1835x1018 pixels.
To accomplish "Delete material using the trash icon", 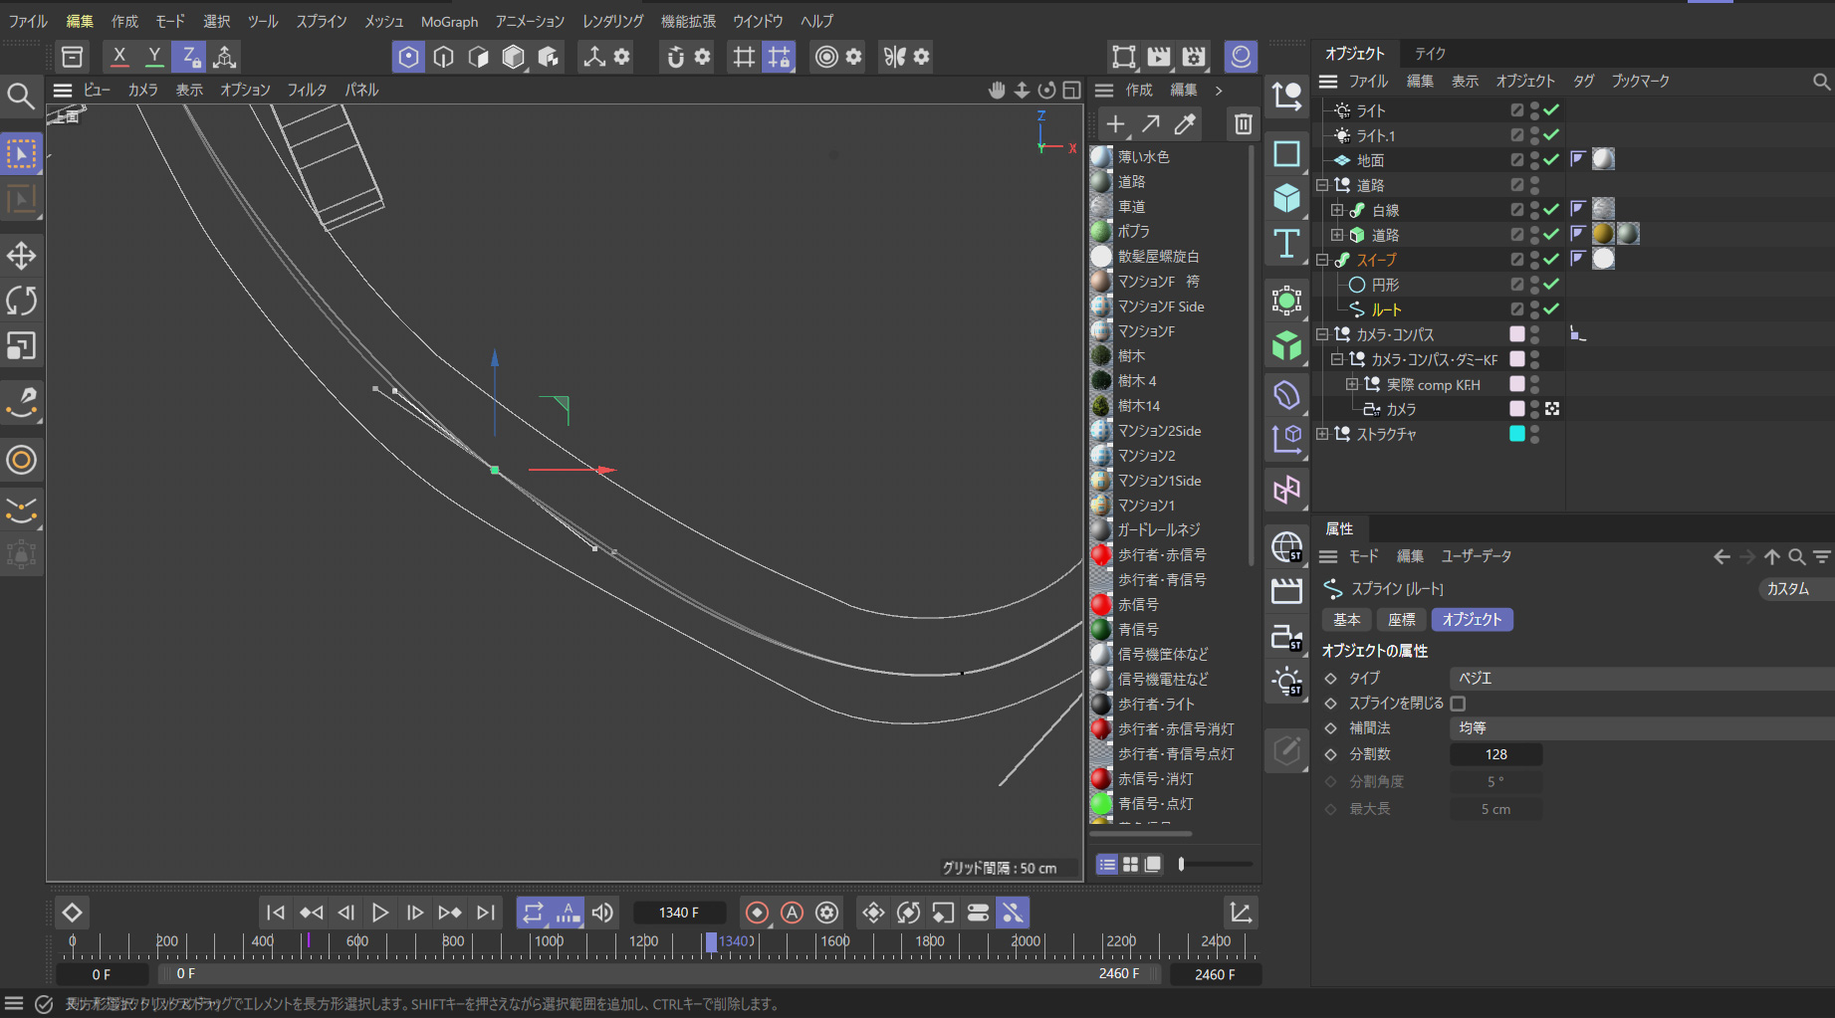I will (1243, 124).
